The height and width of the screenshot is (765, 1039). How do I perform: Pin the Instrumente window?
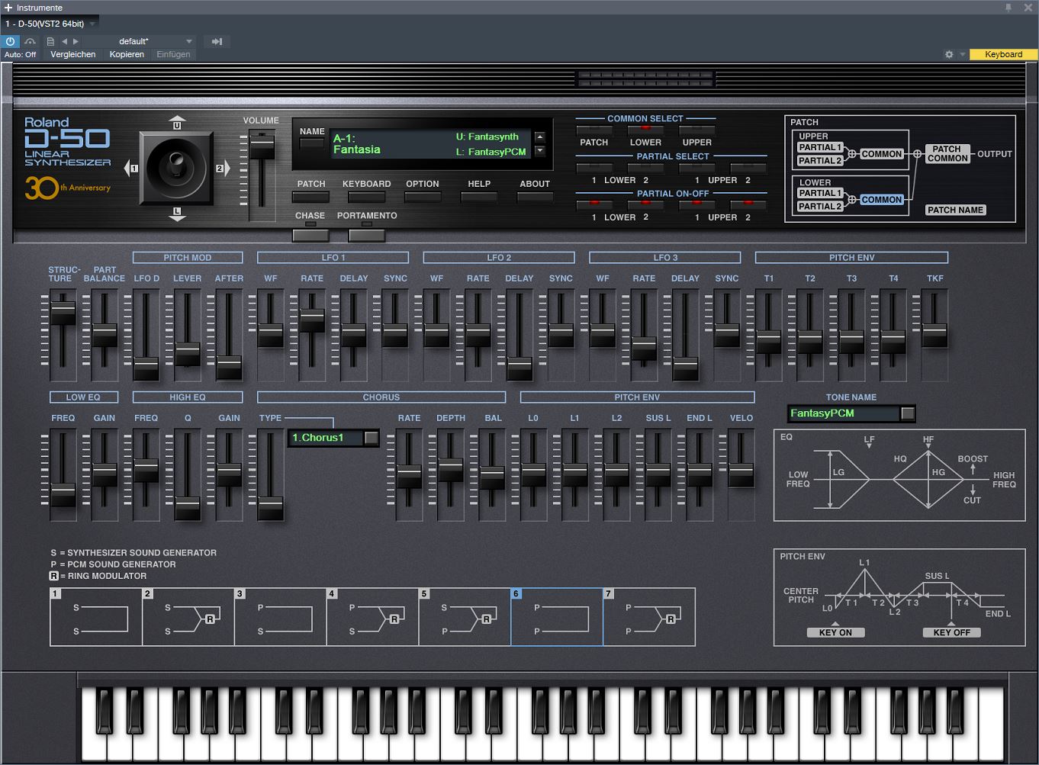point(1008,8)
